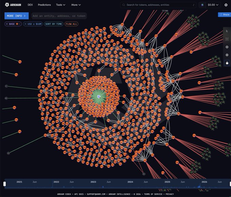
Task: Focus the tokens, addresses, entities search box
Action: pyautogui.click(x=158, y=5)
